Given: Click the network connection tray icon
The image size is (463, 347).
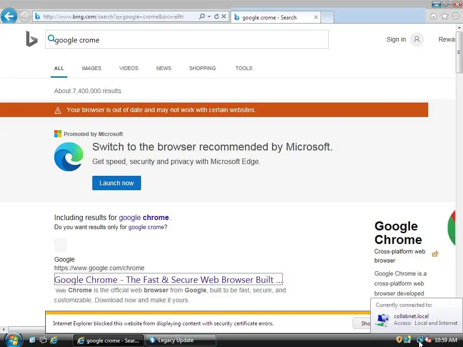Looking at the screenshot, I should [x=420, y=340].
